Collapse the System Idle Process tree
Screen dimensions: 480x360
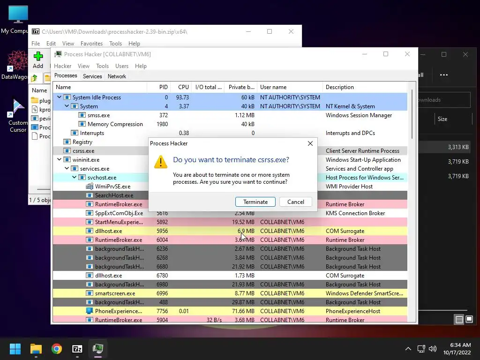pyautogui.click(x=59, y=97)
